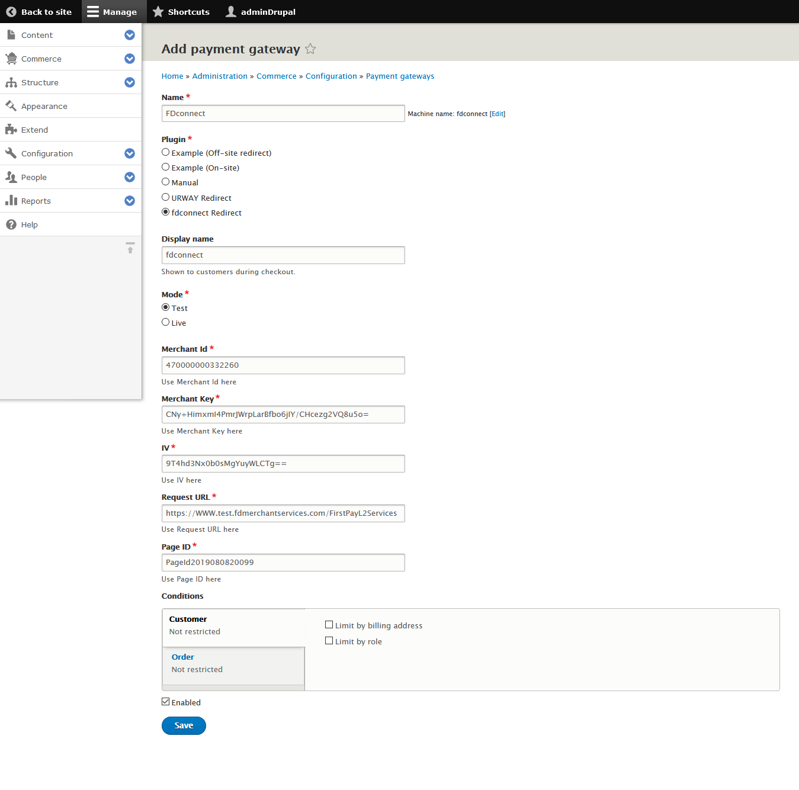Click the favorite star next to page title
This screenshot has height=790, width=799.
point(310,49)
